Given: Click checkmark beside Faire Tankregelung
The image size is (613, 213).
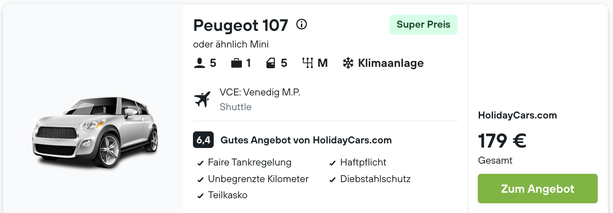Looking at the screenshot, I should [200, 163].
